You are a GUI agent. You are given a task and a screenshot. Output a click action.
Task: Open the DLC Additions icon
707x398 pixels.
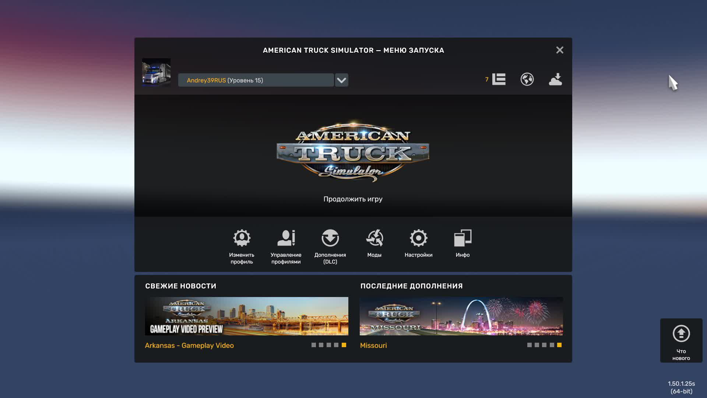[330, 238]
